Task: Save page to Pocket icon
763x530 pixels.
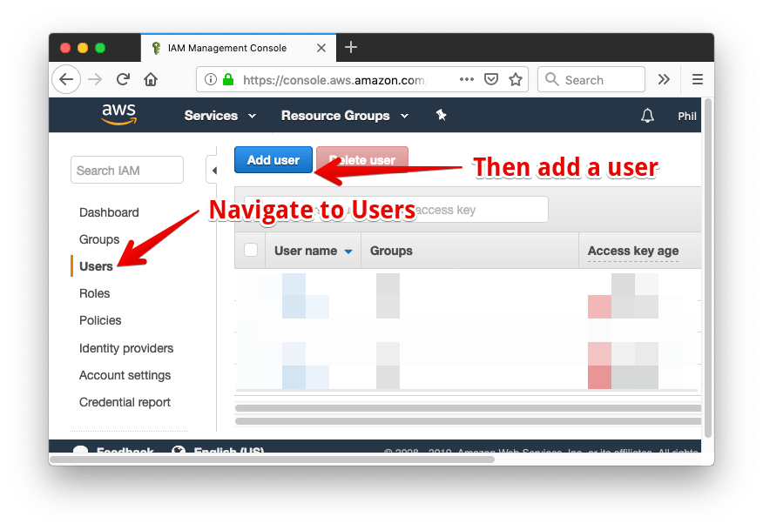Action: 491,79
